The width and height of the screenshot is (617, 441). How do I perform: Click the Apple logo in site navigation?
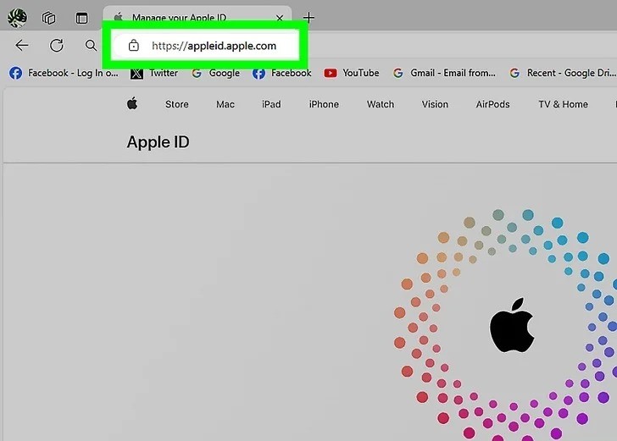tap(132, 104)
